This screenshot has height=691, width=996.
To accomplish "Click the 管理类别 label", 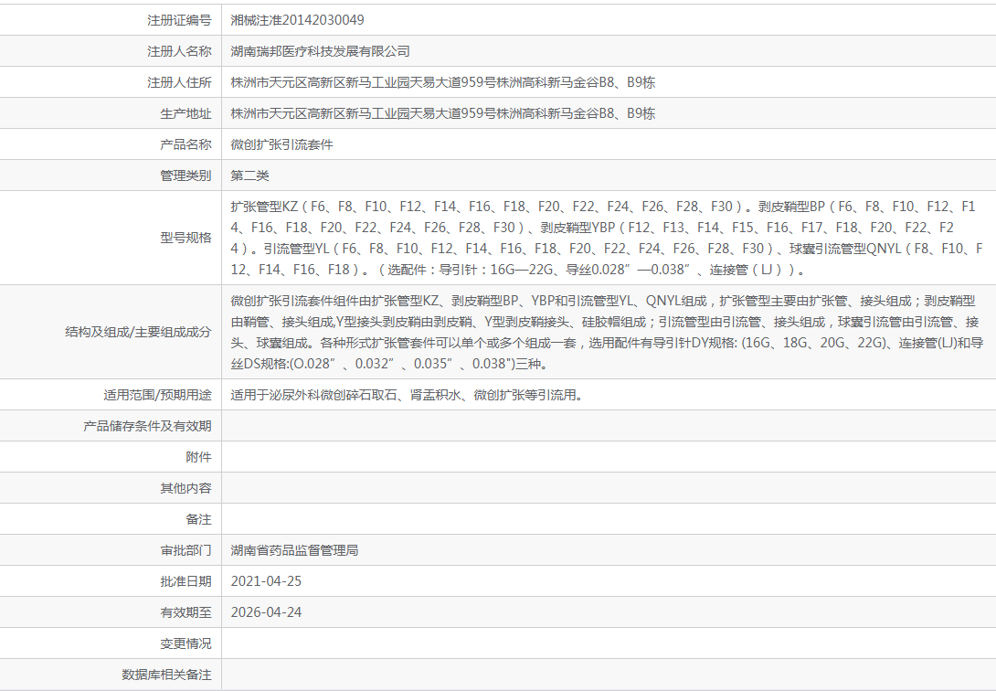I will (185, 175).
